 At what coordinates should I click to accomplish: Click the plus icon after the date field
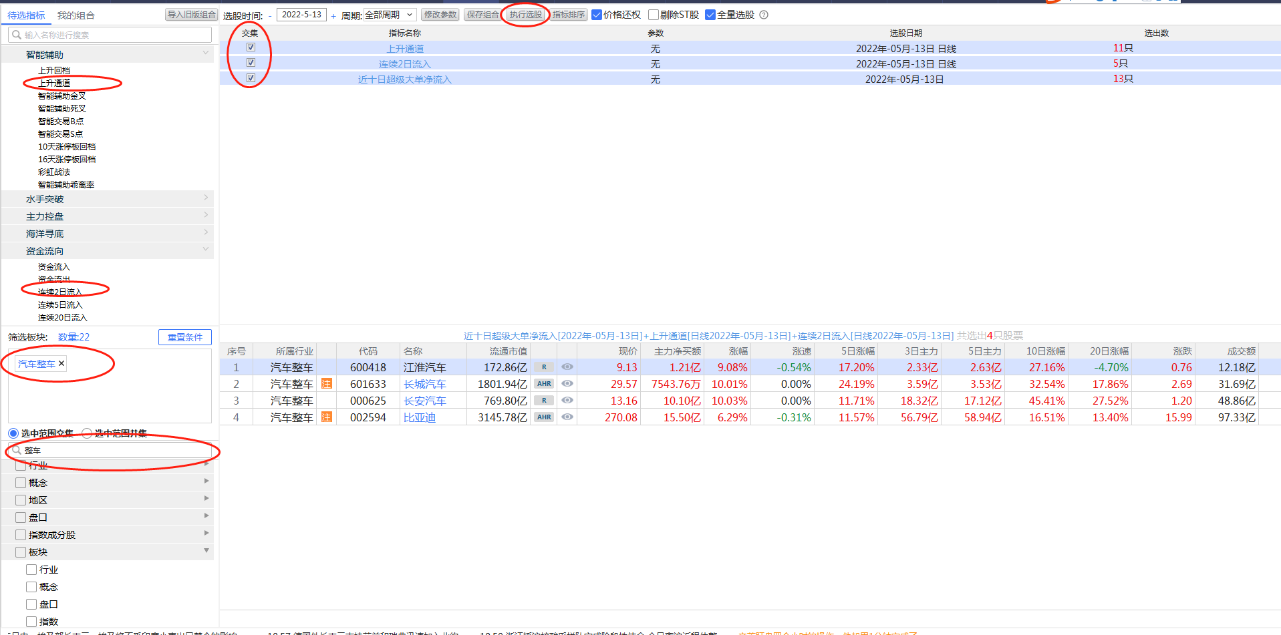(333, 16)
